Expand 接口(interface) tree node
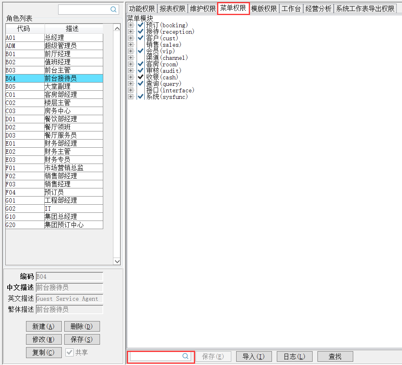Screen dimensions: 402x365 131,90
